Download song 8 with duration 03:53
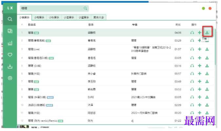The height and width of the screenshot is (131, 221). click(207, 89)
